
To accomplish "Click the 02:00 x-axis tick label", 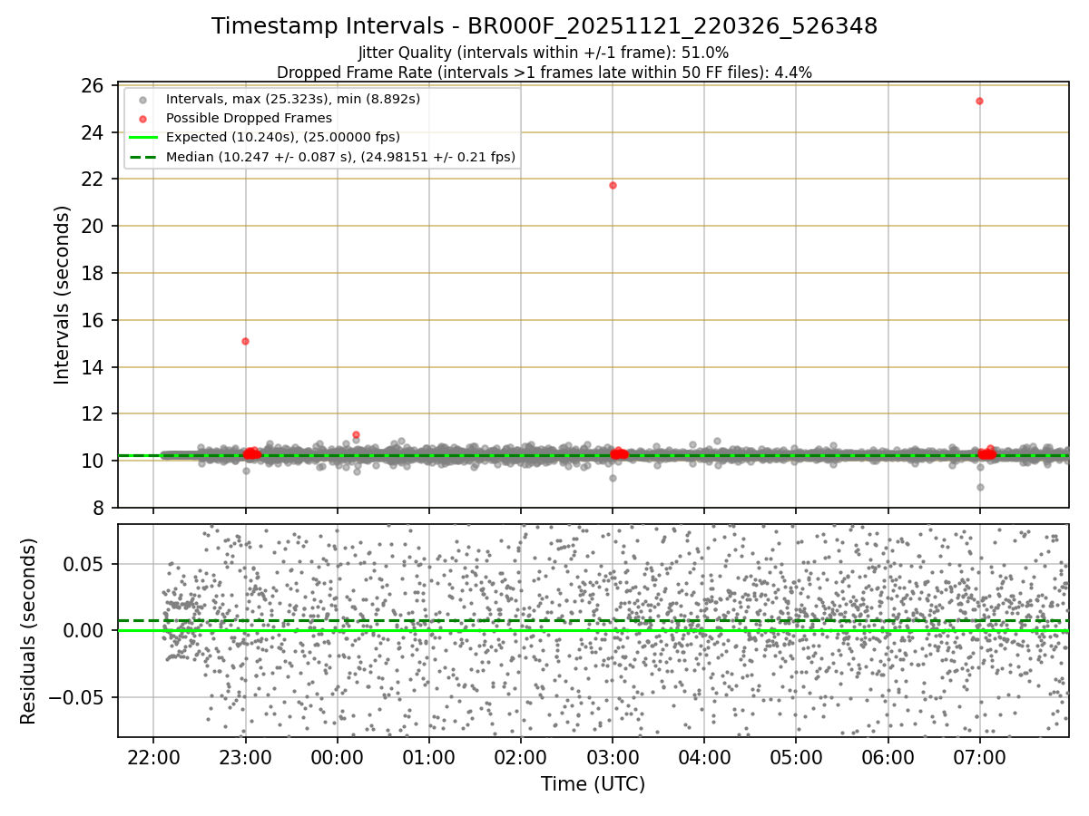I will (x=521, y=757).
